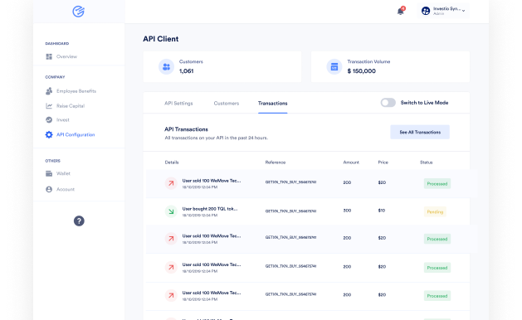This screenshot has width=522, height=320.
Task: Click the Reference column header
Action: coord(276,162)
